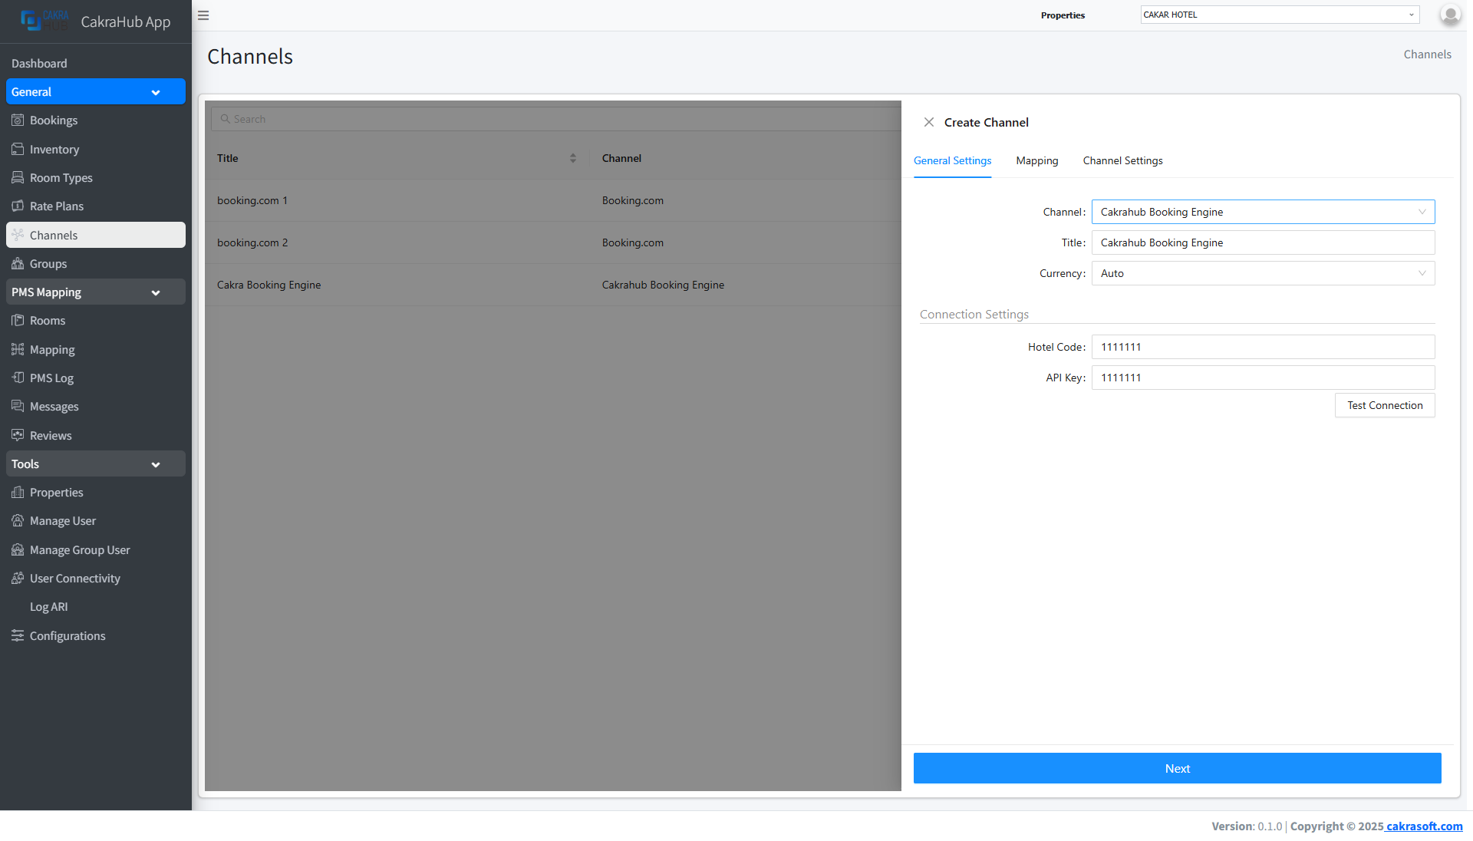1473x841 pixels.
Task: Switch to the Mapping tab
Action: click(1036, 161)
